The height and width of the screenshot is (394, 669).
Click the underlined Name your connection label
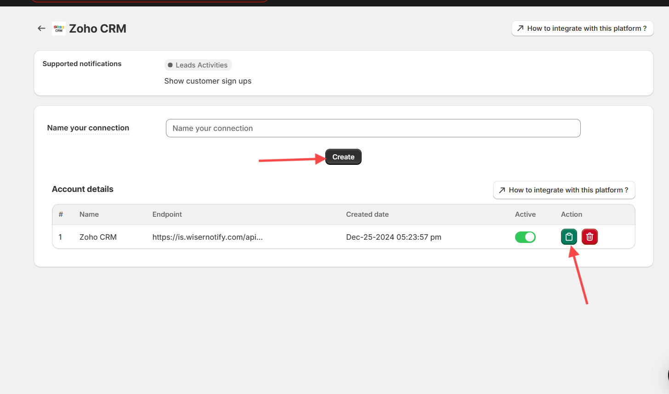tap(88, 128)
